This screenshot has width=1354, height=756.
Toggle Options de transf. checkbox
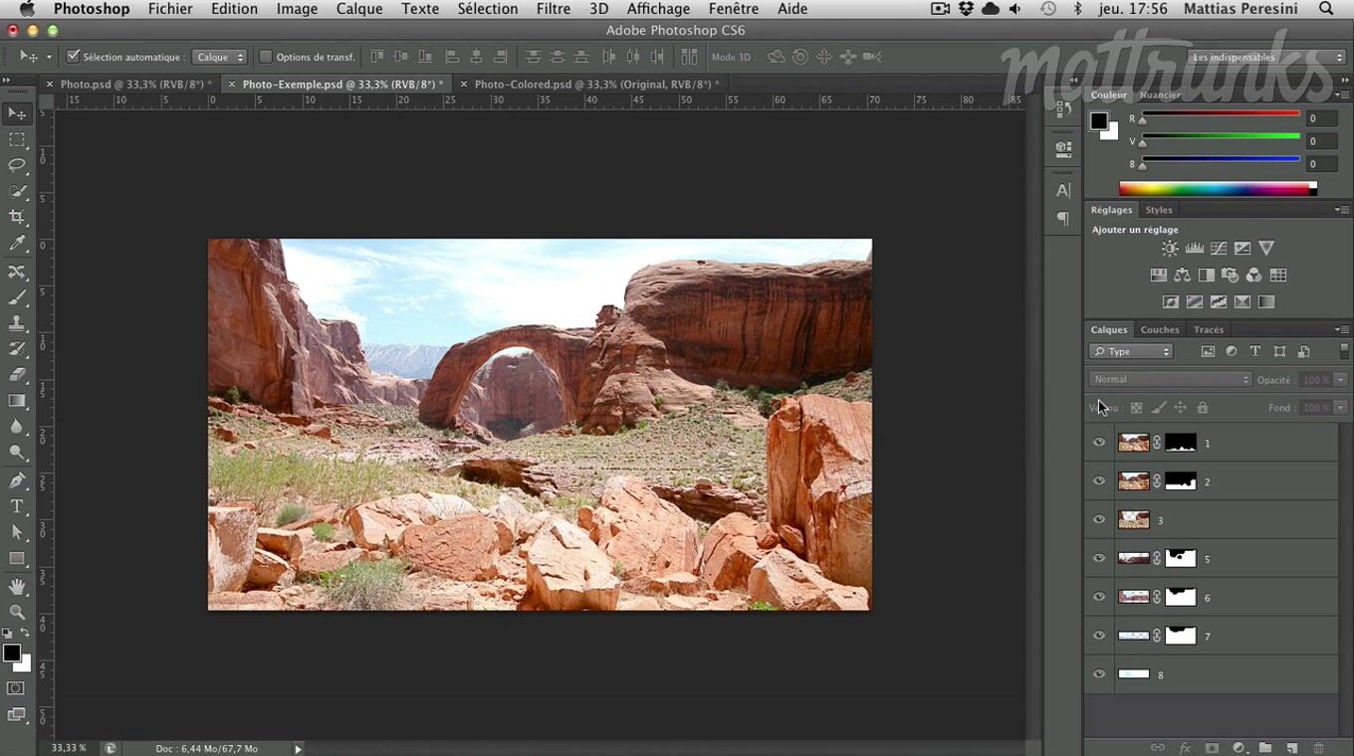[266, 57]
